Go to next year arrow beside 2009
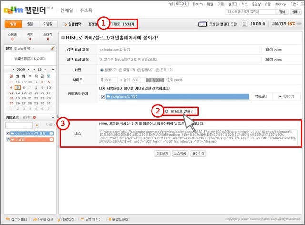 click(x=29, y=69)
